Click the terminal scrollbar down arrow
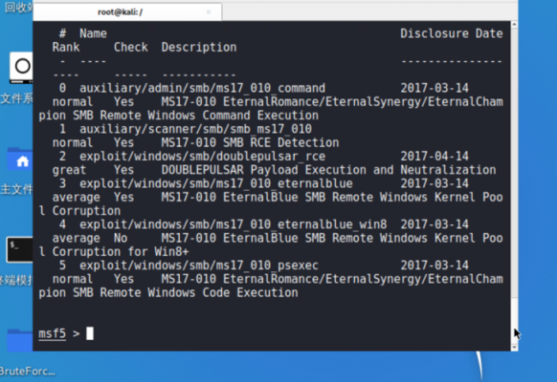Viewport: 557px width, 382px height. [x=514, y=348]
